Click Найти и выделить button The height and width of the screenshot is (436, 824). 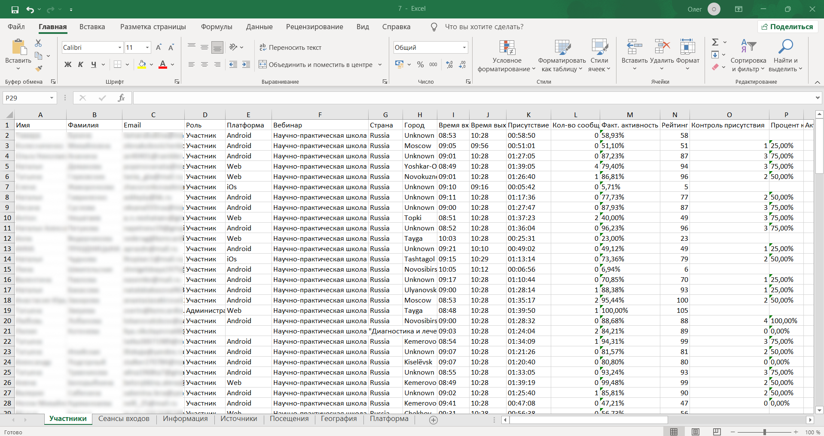(x=785, y=56)
